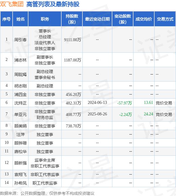The height and width of the screenshot is (196, 176).
Task: Click the holding value 9111.00万
Action: click(x=72, y=40)
